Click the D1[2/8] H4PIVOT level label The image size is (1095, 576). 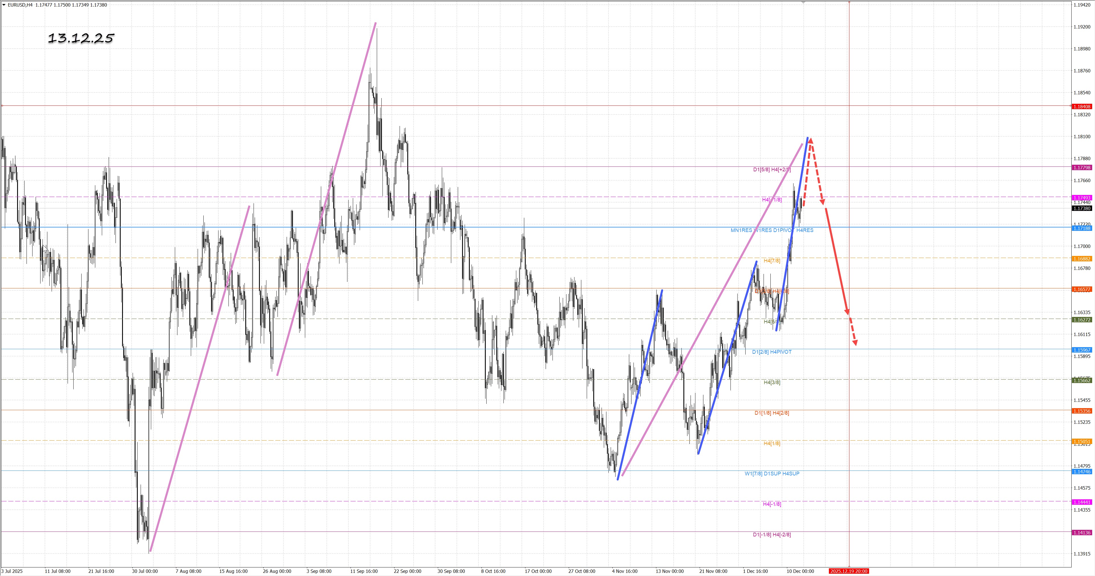click(772, 352)
